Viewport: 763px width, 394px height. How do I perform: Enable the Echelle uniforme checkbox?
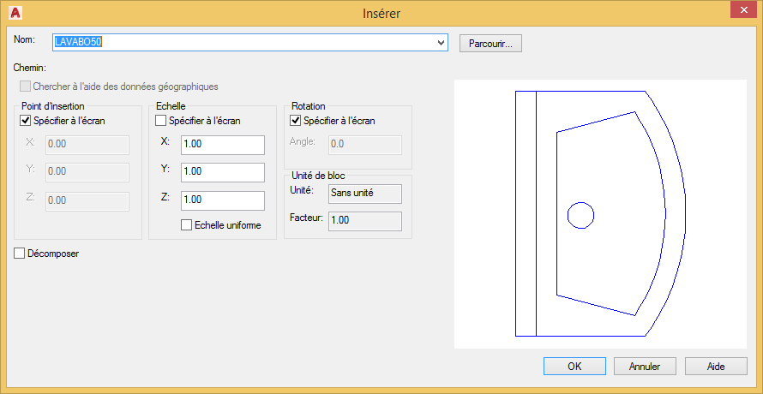click(x=186, y=225)
